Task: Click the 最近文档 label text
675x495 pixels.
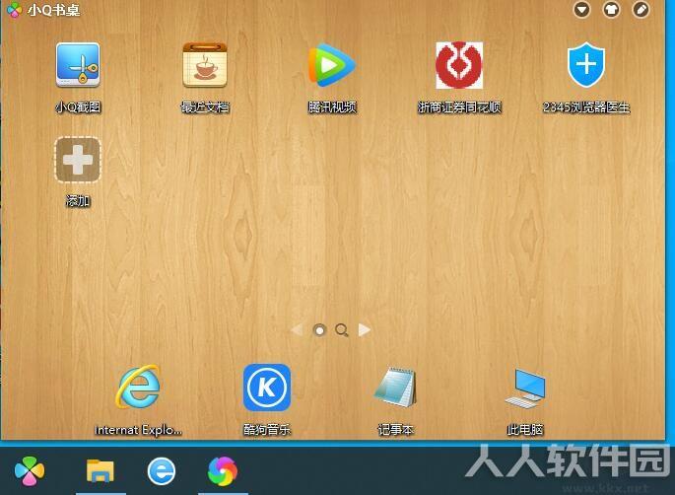Action: 205,106
